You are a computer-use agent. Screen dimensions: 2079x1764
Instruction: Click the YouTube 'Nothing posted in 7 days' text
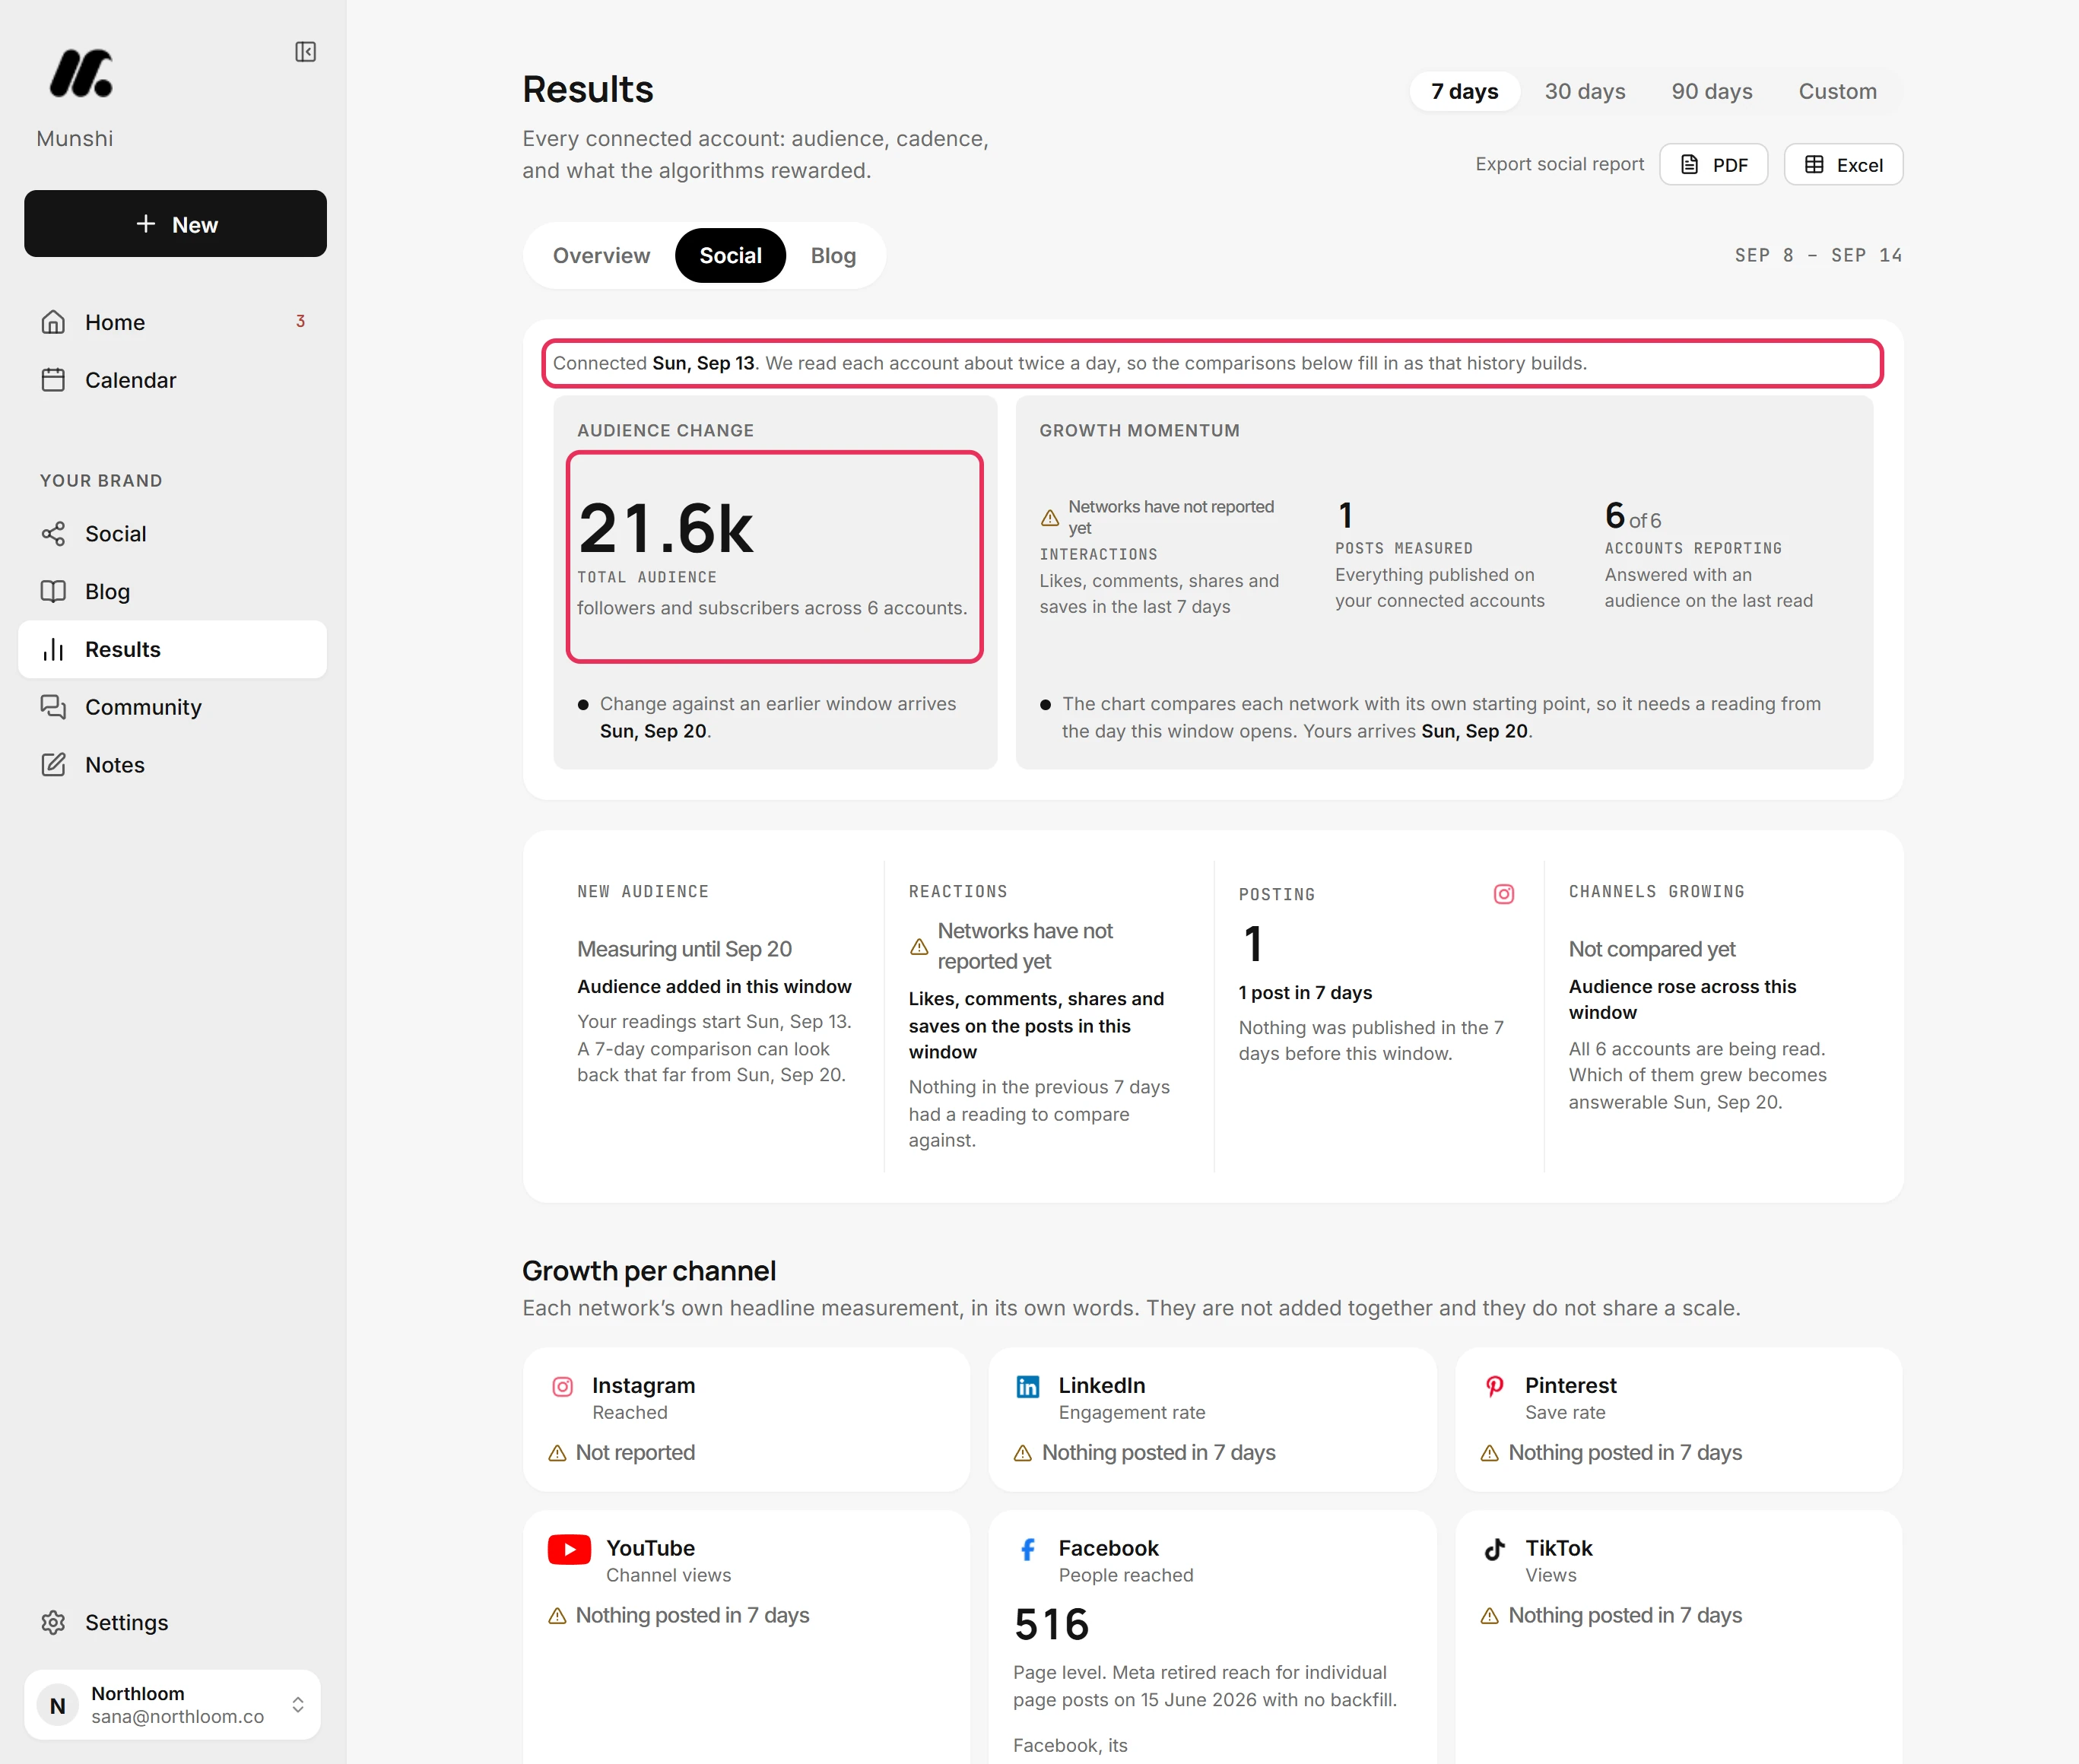click(692, 1616)
